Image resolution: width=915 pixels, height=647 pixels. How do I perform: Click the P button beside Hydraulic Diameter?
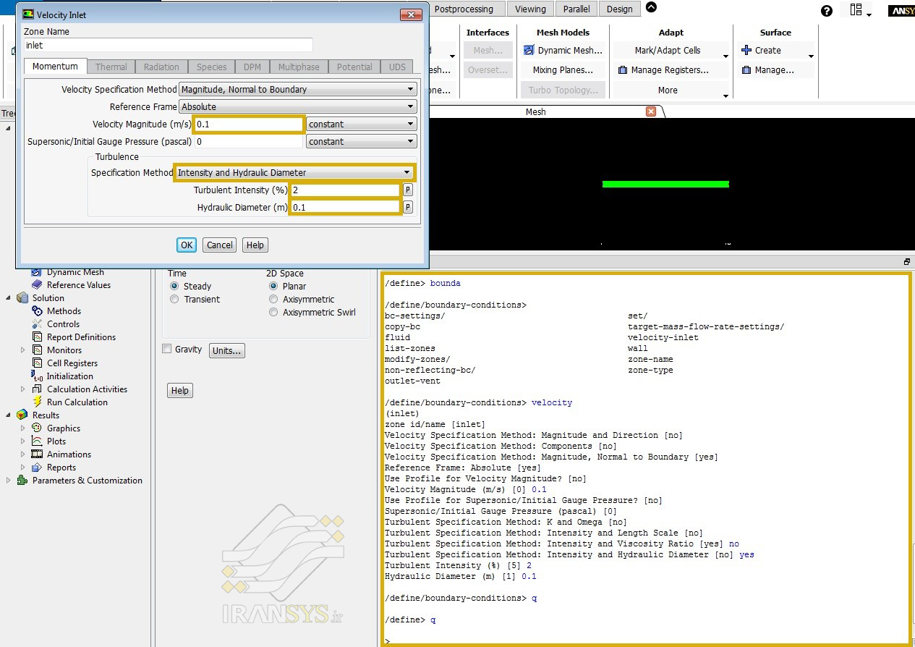(408, 208)
